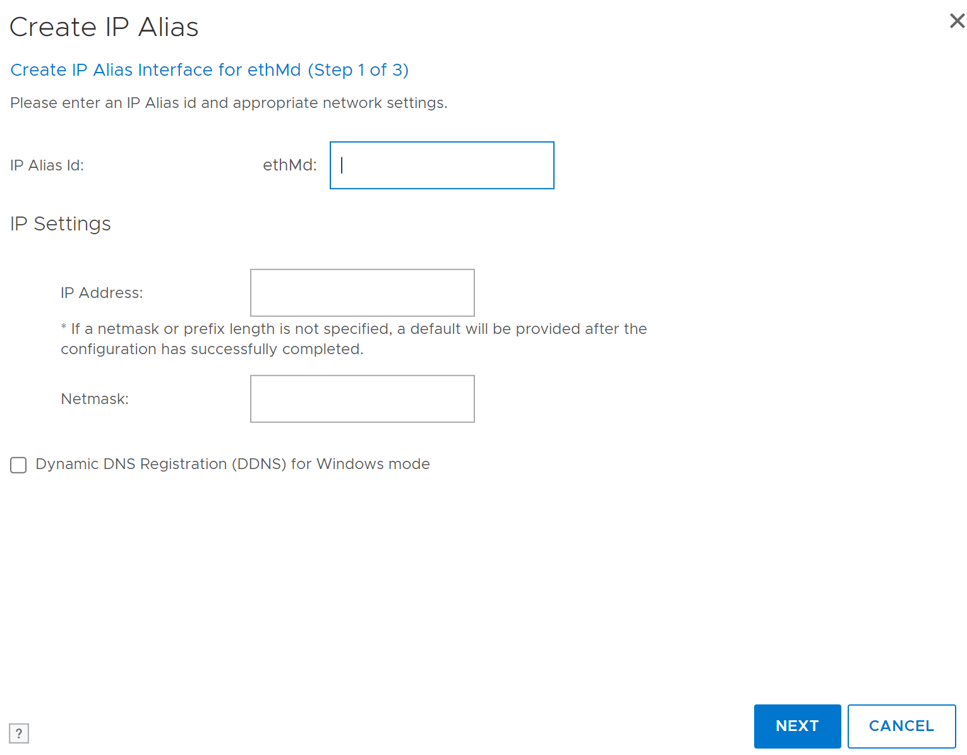Click the Create IP Alias dialog title

(104, 27)
